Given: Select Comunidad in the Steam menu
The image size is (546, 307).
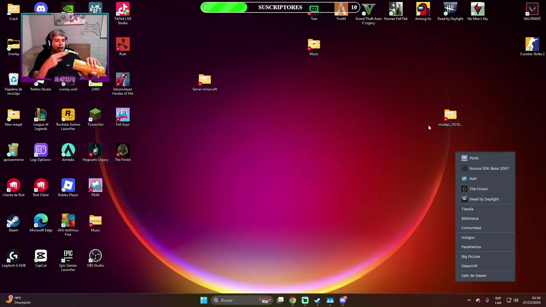Looking at the screenshot, I should coord(485,228).
